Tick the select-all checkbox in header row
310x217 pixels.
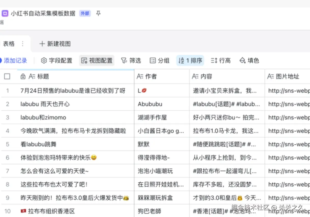coord(7,76)
